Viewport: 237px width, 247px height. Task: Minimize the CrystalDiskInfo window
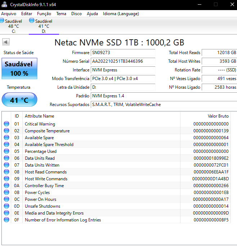pyautogui.click(x=200, y=4)
